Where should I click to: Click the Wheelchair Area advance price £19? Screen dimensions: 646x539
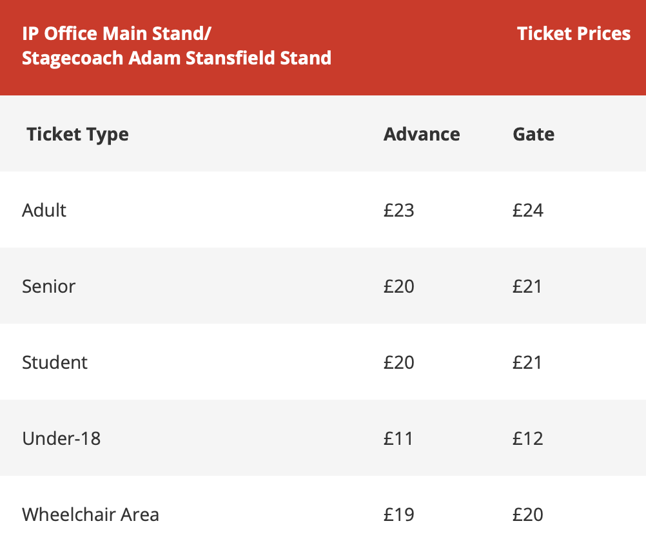tap(398, 514)
